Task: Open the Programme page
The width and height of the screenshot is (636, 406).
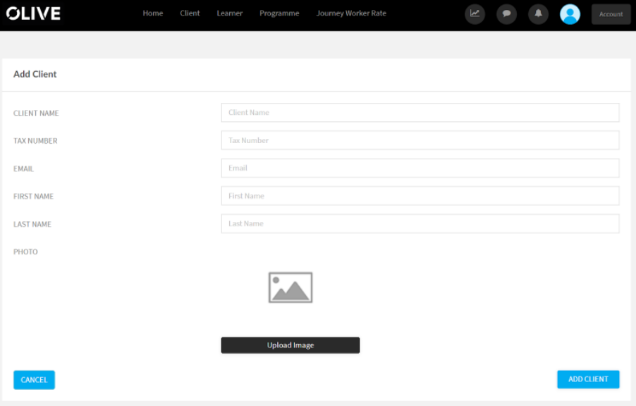Action: click(279, 13)
